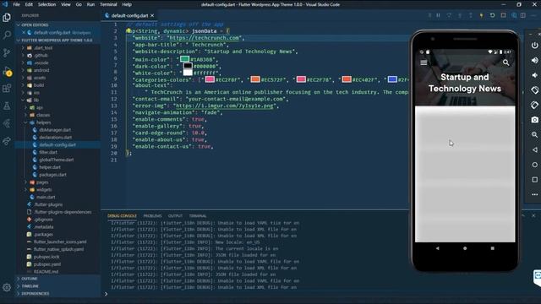The height and width of the screenshot is (304, 541).
Task: Click emulator toolbar overview square icon
Action: point(534,180)
